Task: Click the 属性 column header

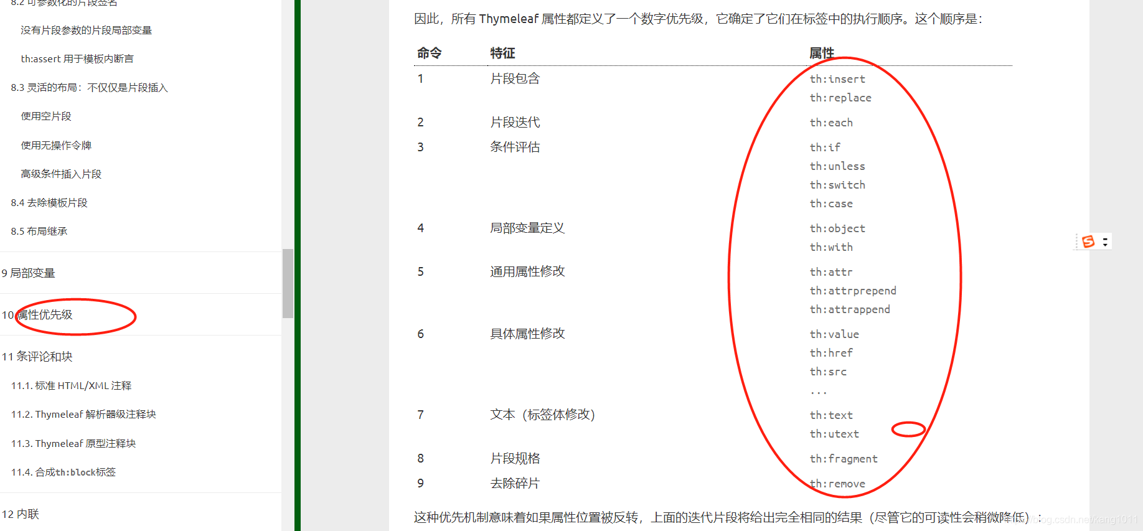Action: point(822,53)
